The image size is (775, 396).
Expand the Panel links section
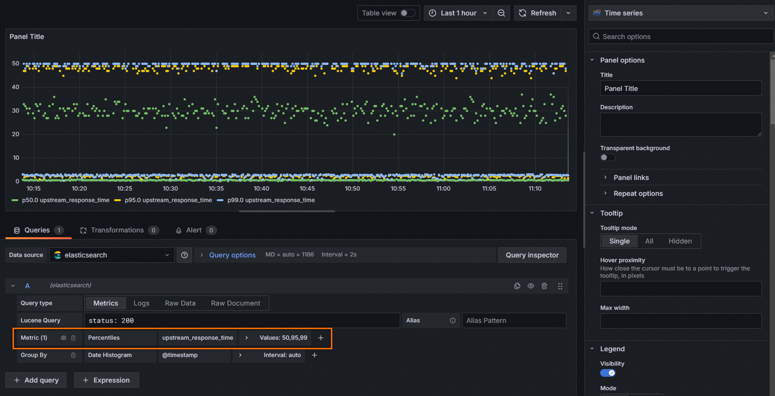[631, 178]
